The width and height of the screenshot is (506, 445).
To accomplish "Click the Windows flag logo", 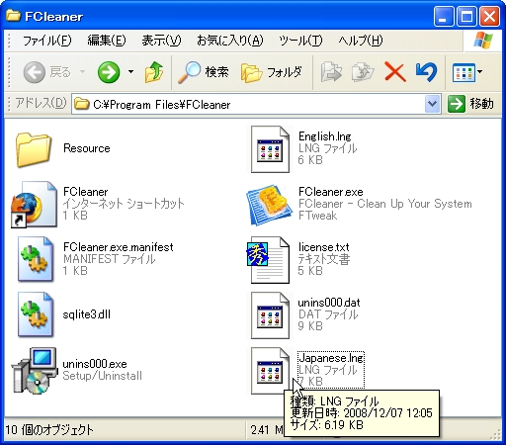I will click(483, 41).
